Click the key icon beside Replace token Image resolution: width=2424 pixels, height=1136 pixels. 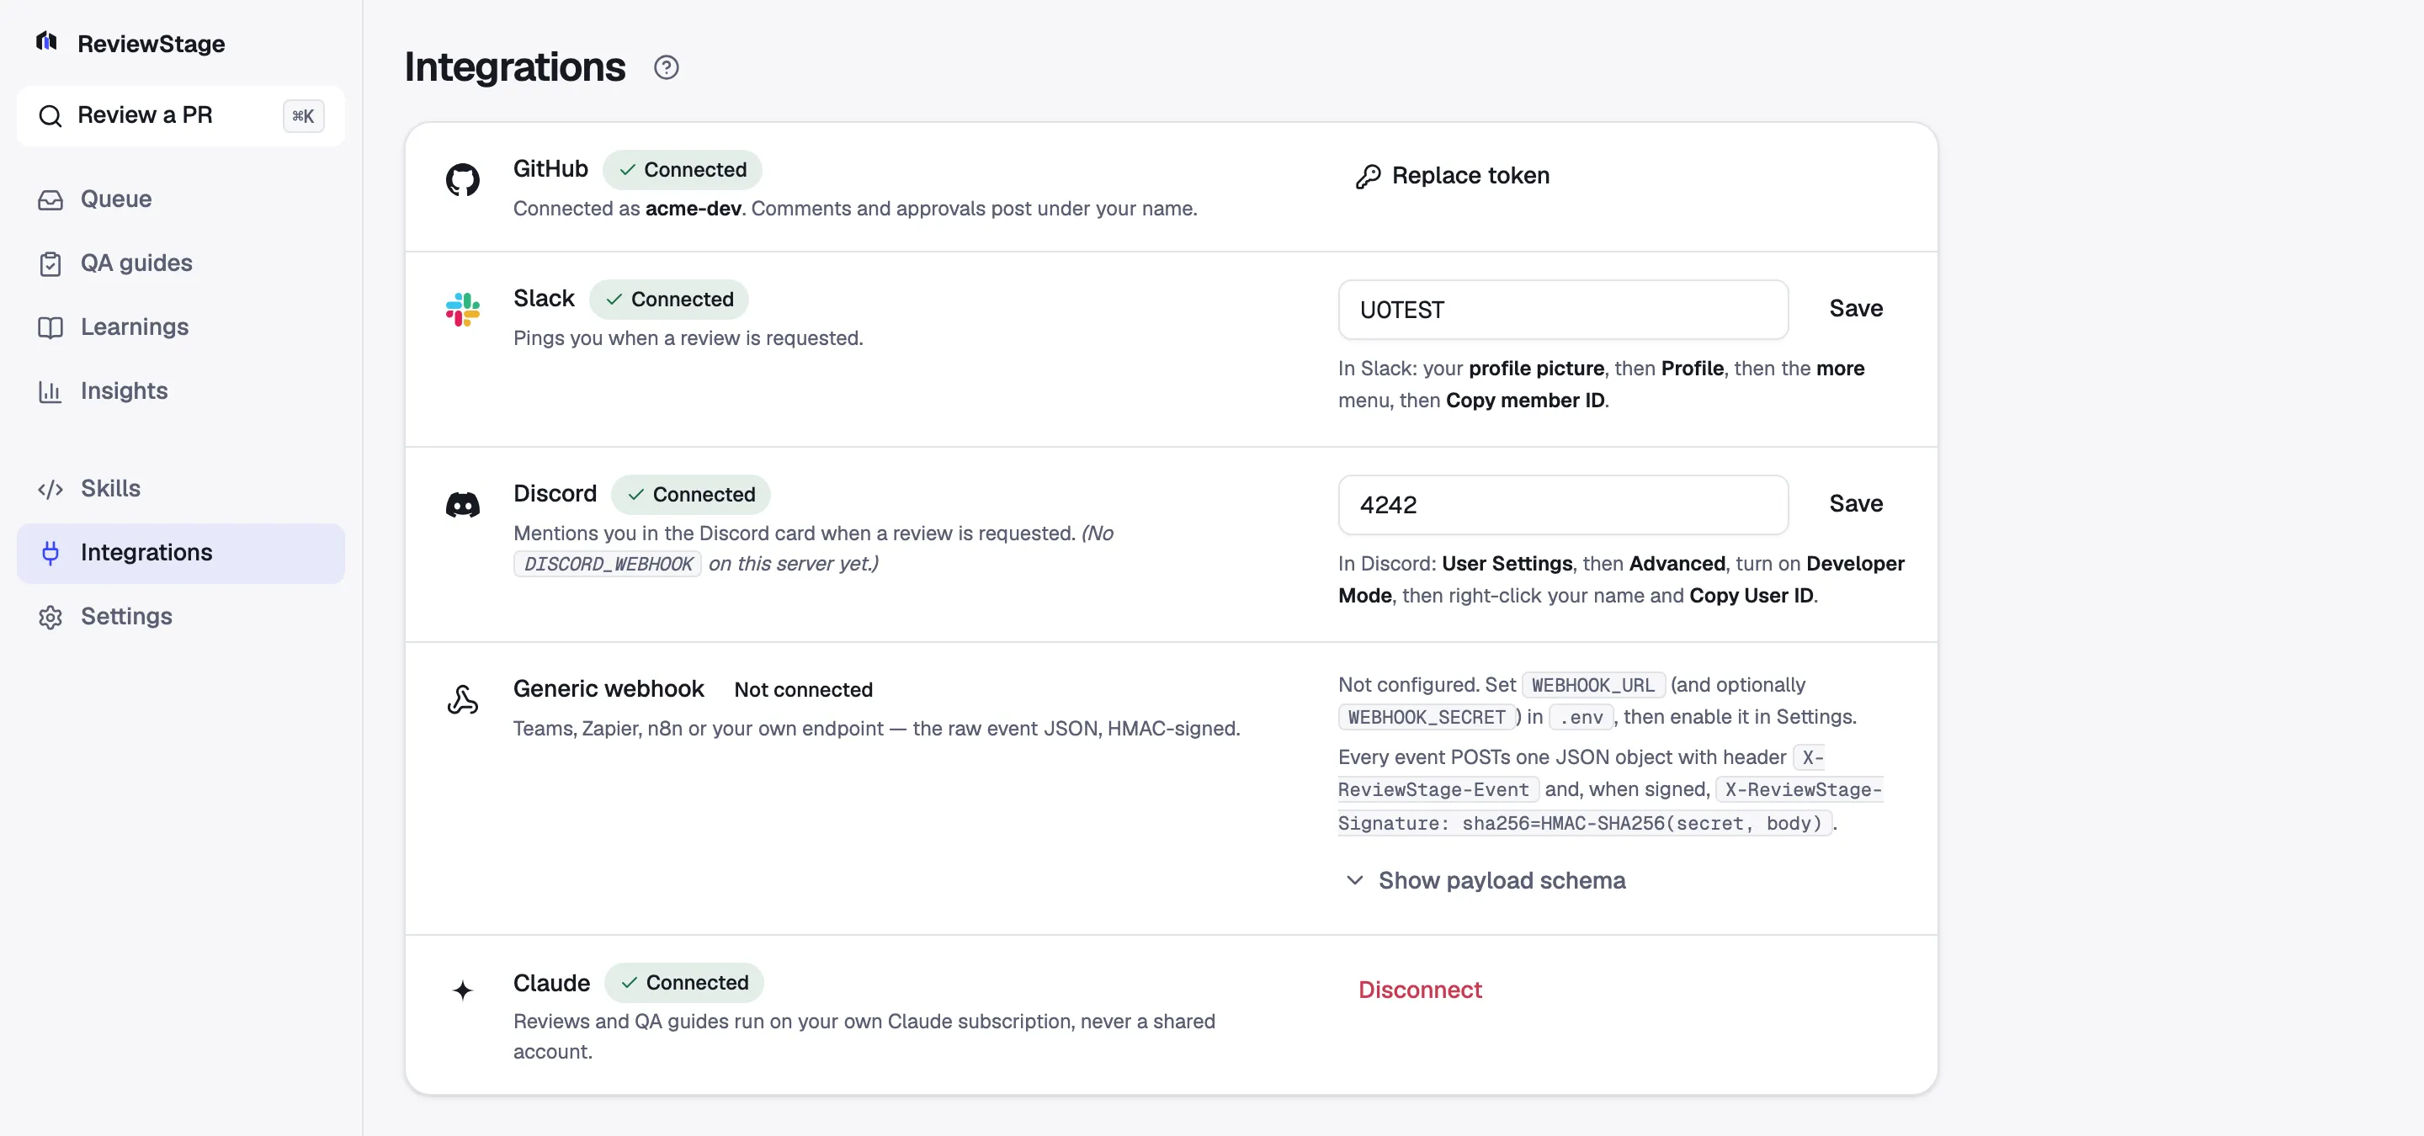(x=1367, y=176)
